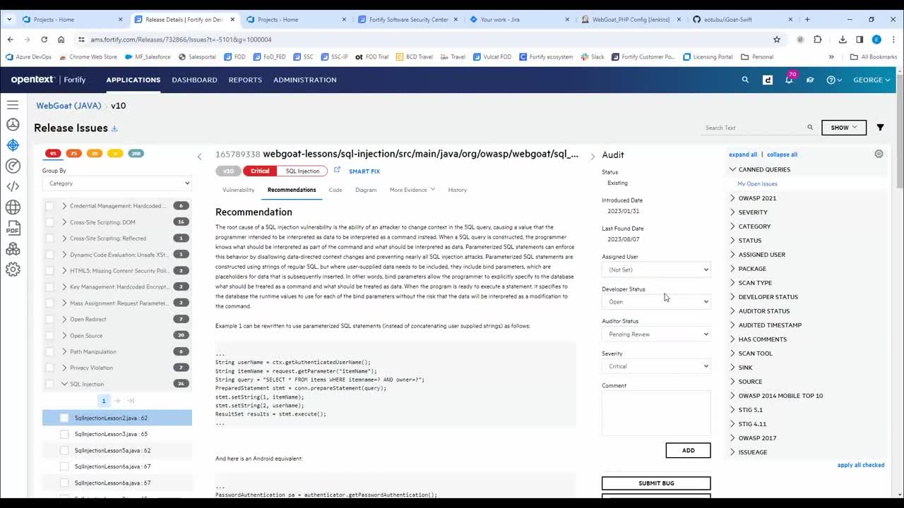This screenshot has height=508, width=904.
Task: Open the Auditor Status dropdown
Action: coord(656,334)
